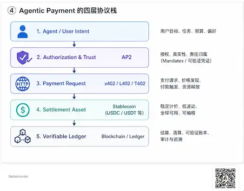The height and width of the screenshot is (191, 244).
Task: Click "(Mandates / 可验证凭证)" text
Action: 186,61
